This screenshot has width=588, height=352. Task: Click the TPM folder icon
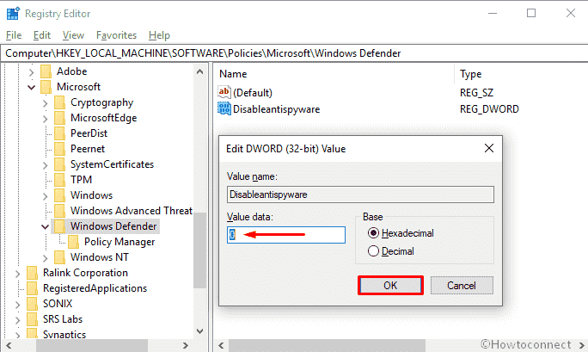tap(59, 180)
